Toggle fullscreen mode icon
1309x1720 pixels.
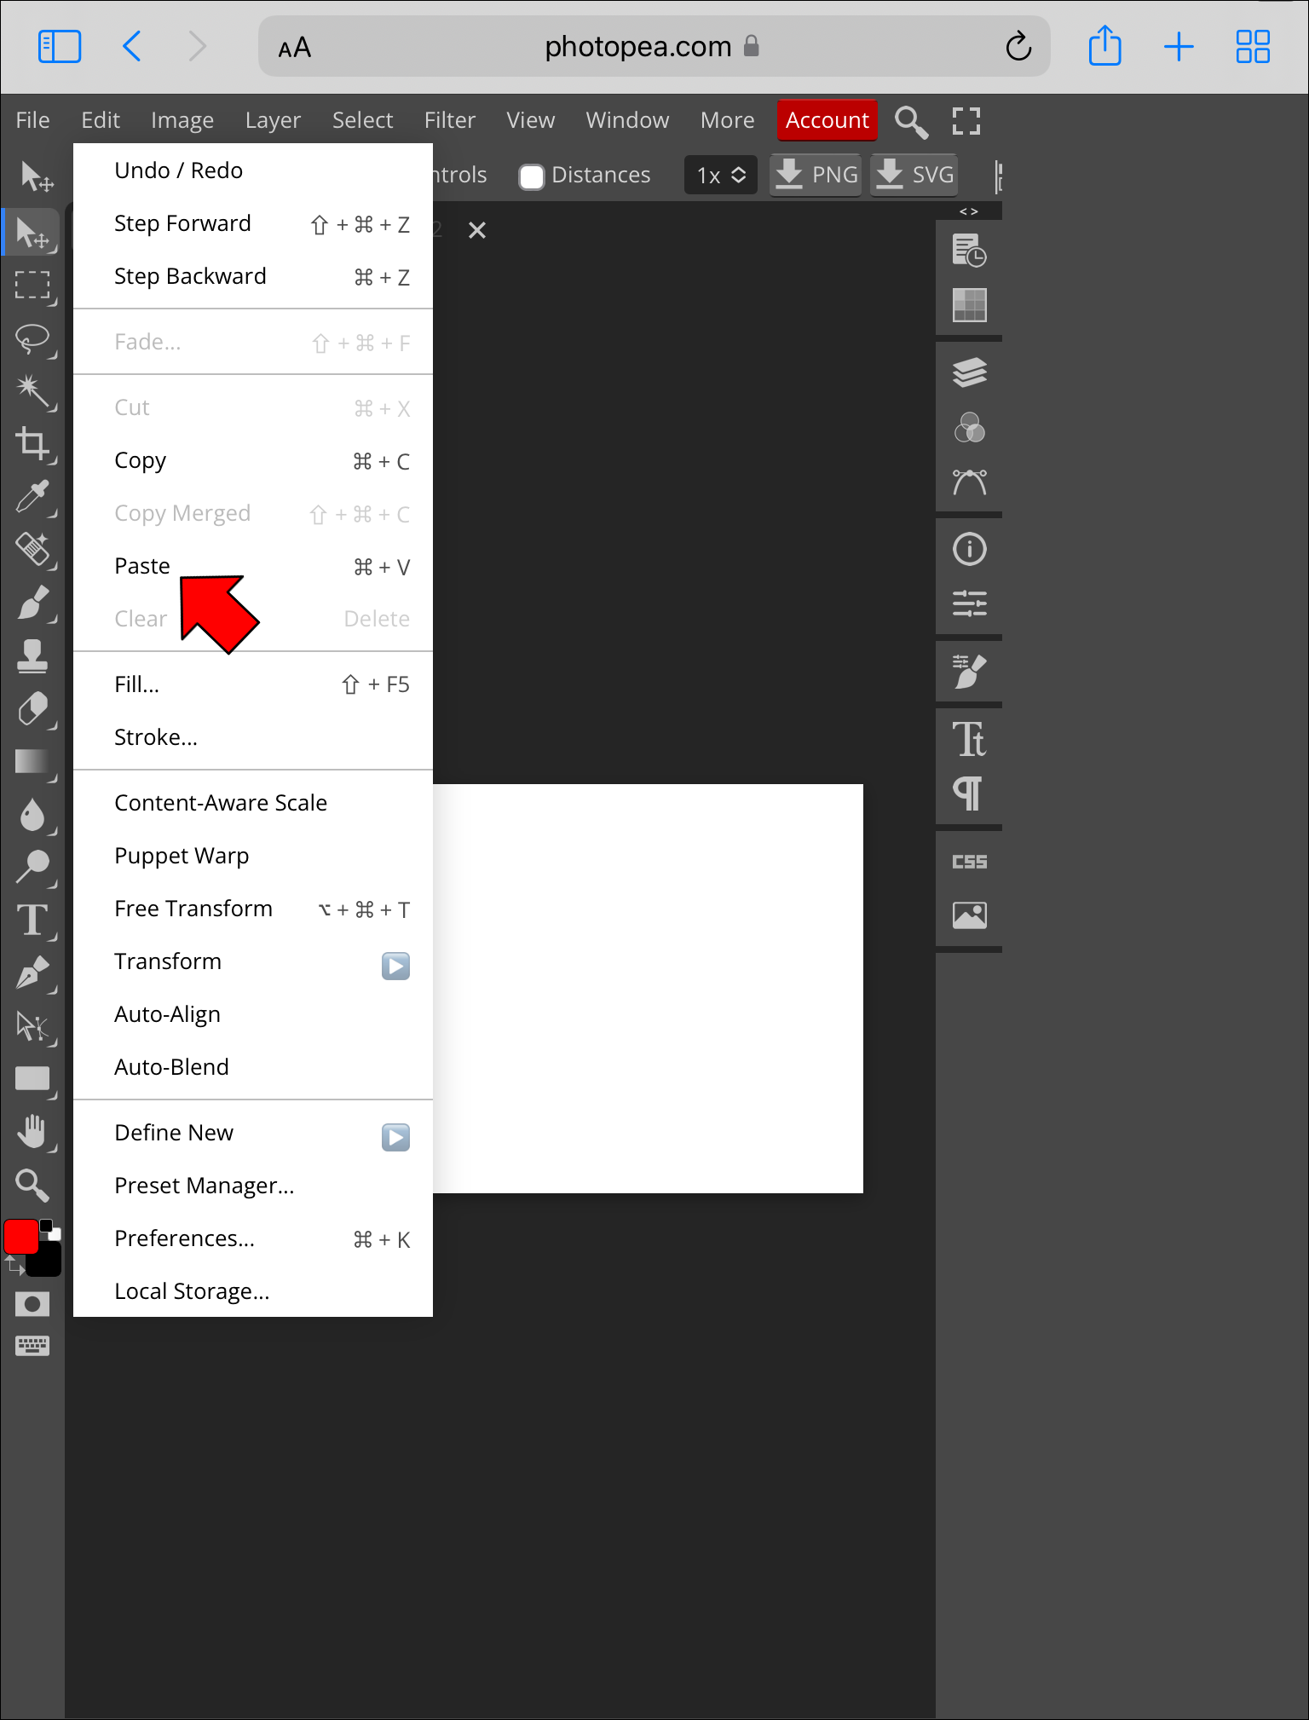pyautogui.click(x=966, y=121)
